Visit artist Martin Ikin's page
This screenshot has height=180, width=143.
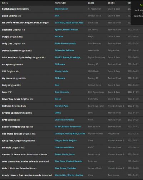(60, 175)
